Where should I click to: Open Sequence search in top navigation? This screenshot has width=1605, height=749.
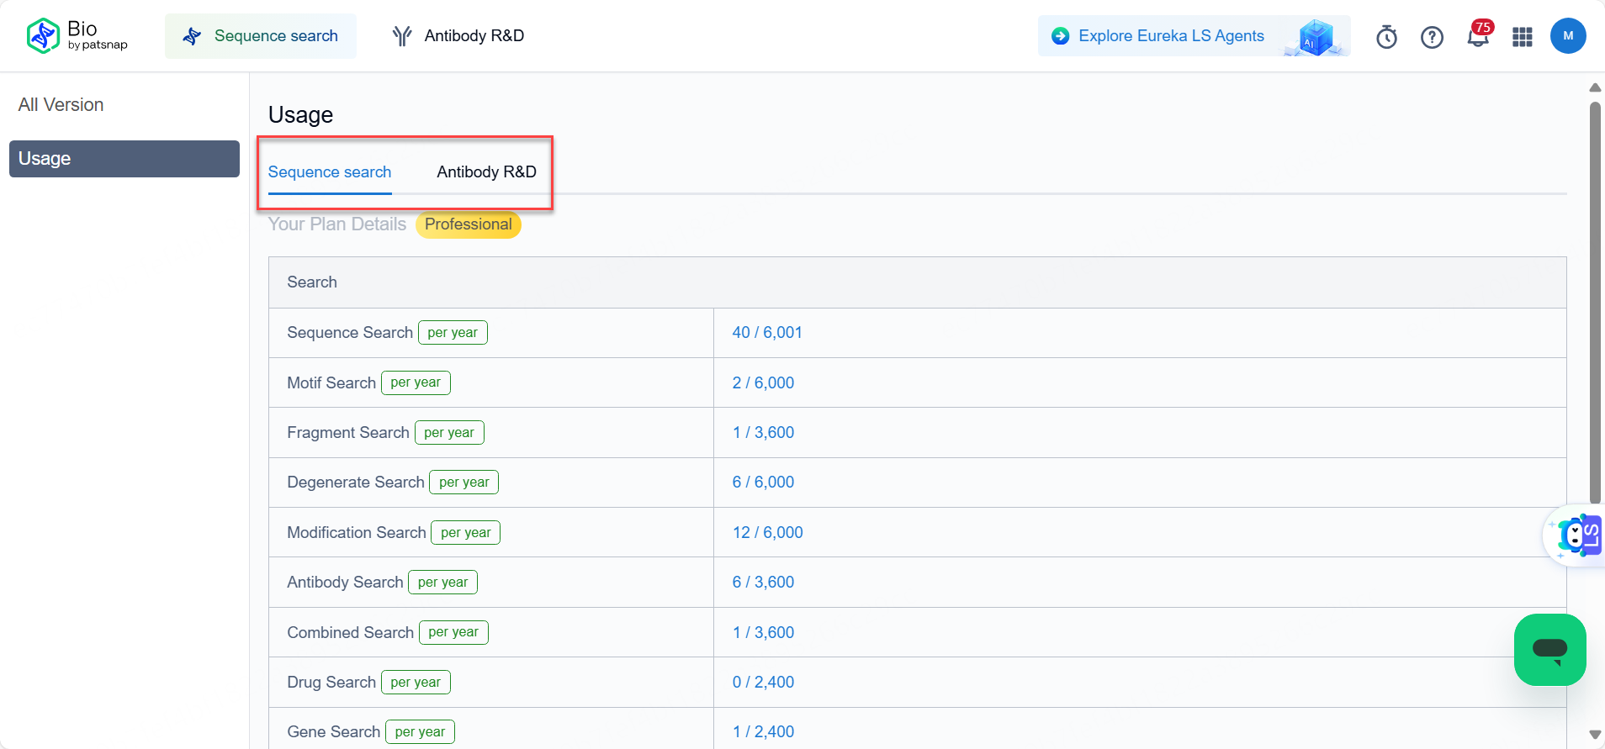click(261, 36)
